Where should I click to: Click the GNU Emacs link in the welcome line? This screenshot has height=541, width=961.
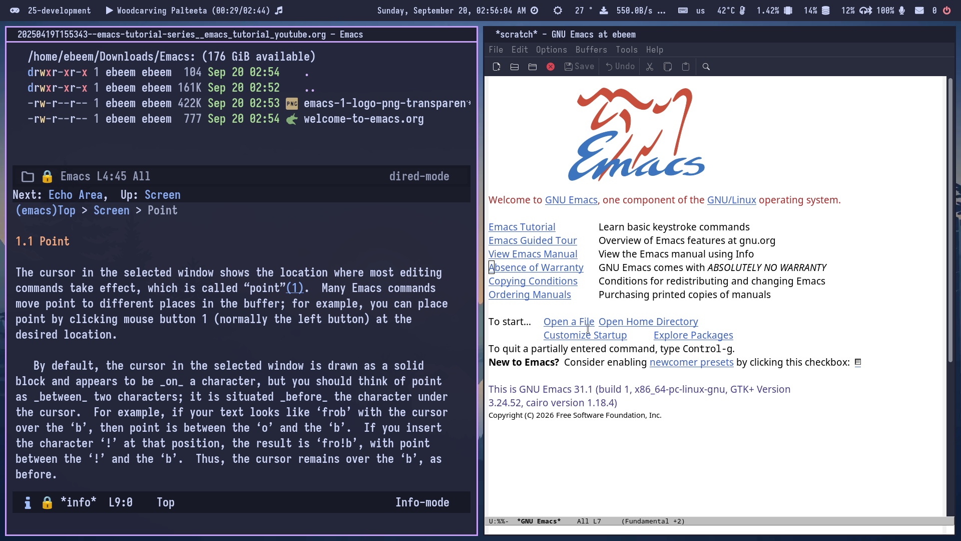[571, 200]
